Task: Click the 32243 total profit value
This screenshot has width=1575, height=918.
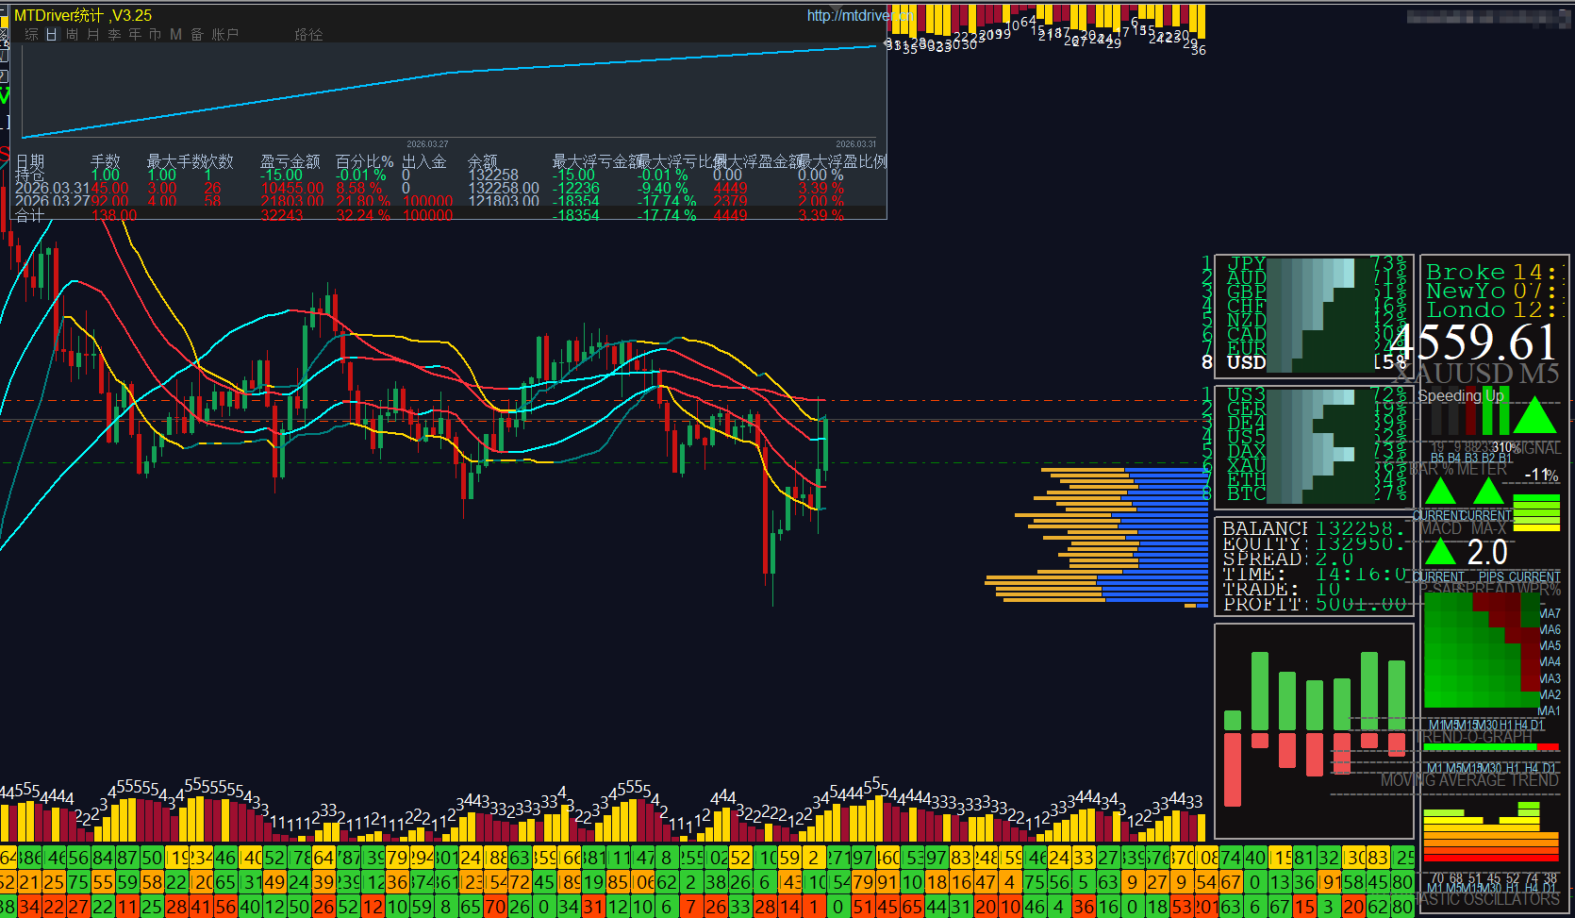Action: point(282,215)
